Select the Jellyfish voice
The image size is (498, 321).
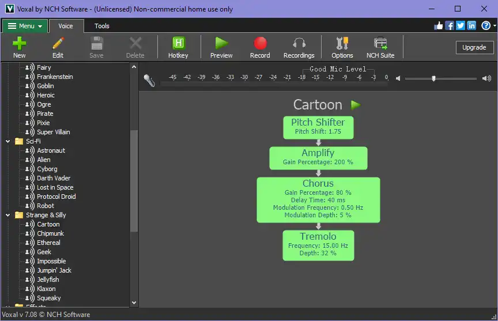click(x=48, y=280)
